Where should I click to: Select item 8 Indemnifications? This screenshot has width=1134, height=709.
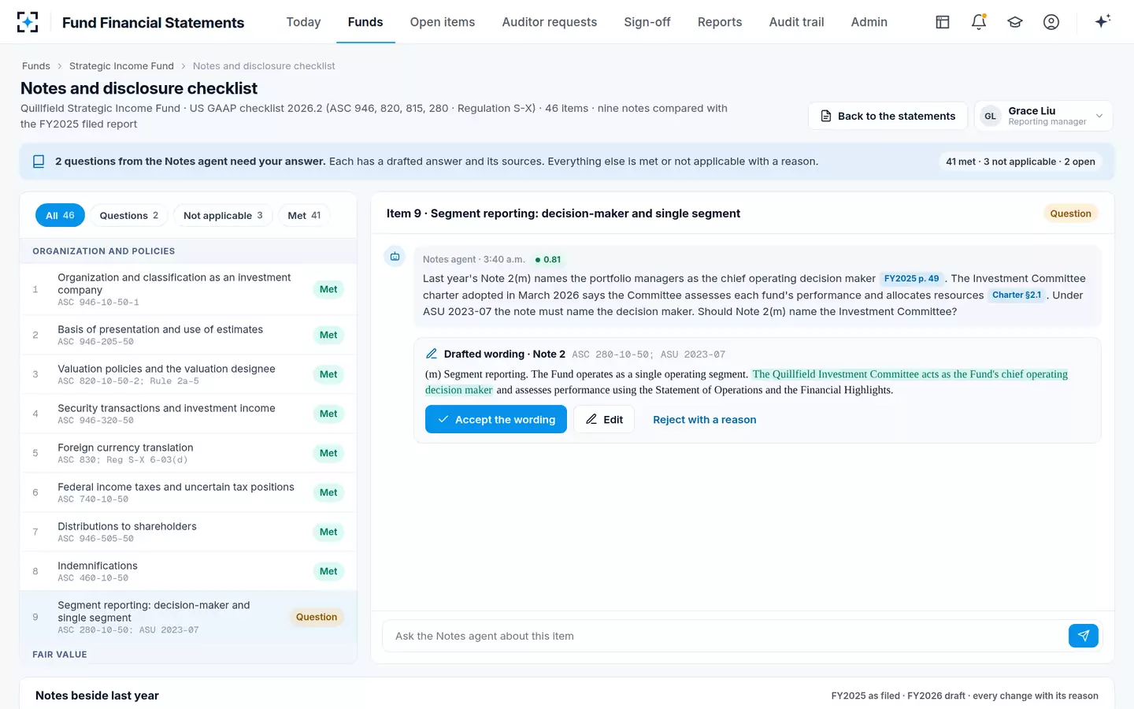[188, 571]
